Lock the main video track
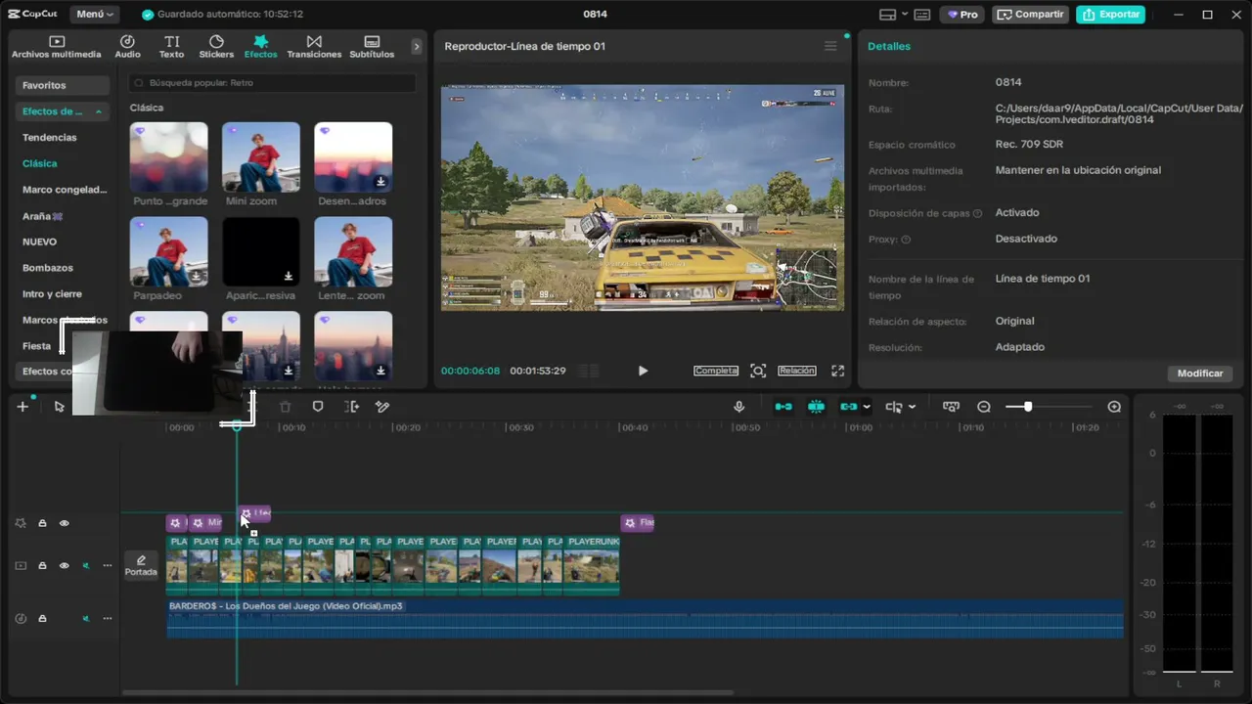 click(x=42, y=566)
